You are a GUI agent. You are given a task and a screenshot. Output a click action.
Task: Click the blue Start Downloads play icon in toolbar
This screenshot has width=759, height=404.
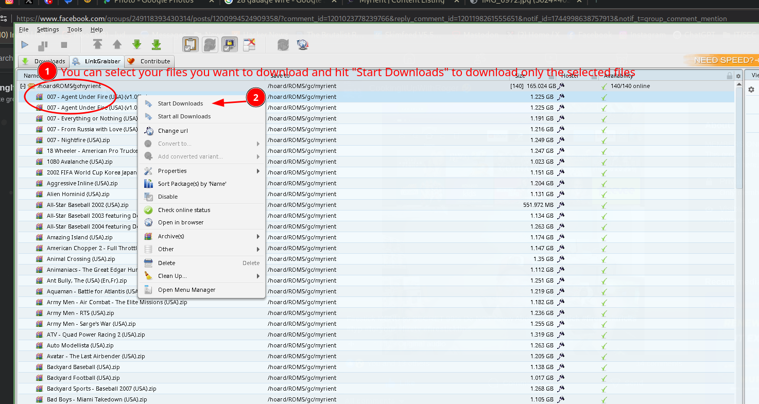point(25,45)
